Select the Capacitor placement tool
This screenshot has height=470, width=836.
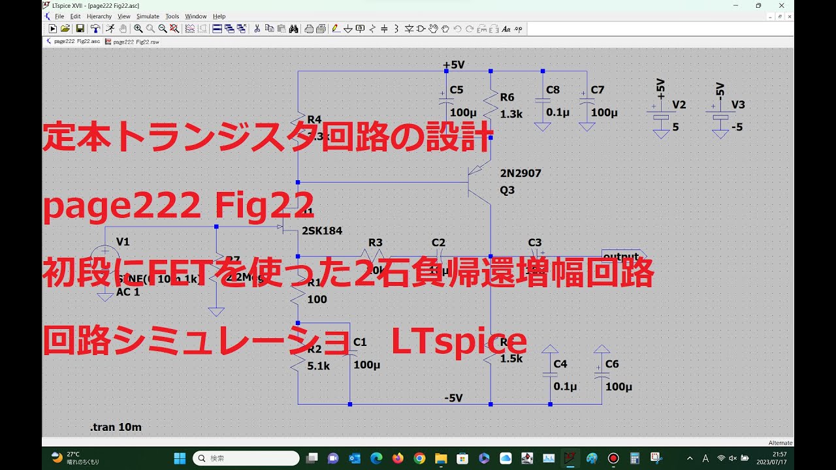(x=384, y=29)
